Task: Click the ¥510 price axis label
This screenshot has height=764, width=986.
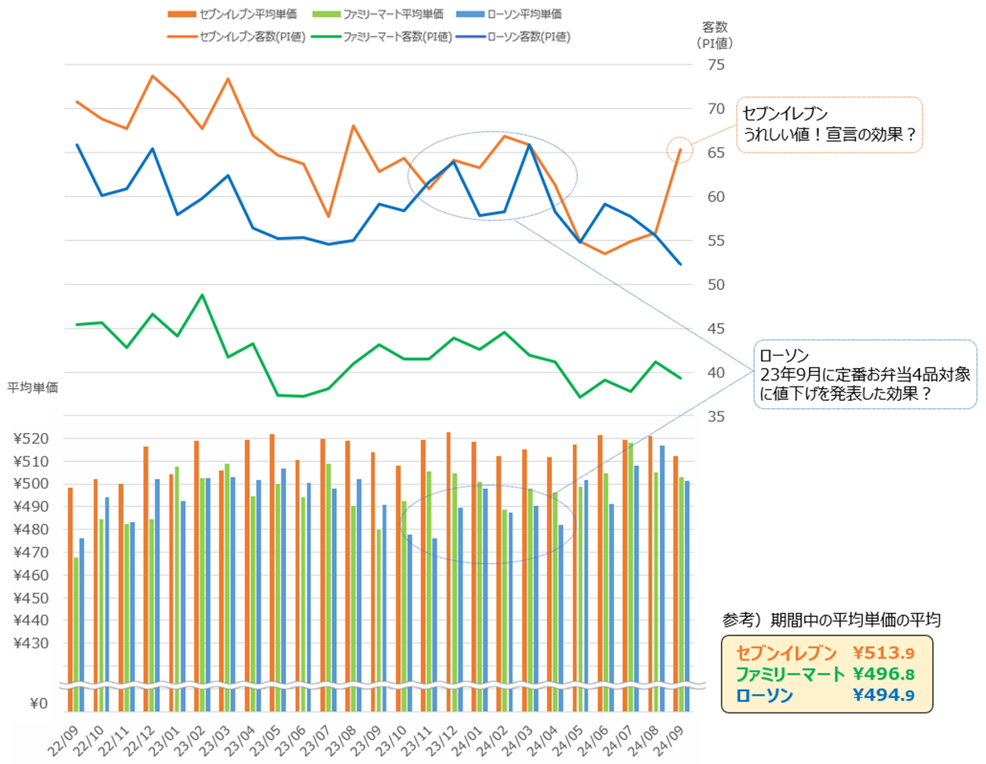Action: pyautogui.click(x=32, y=462)
